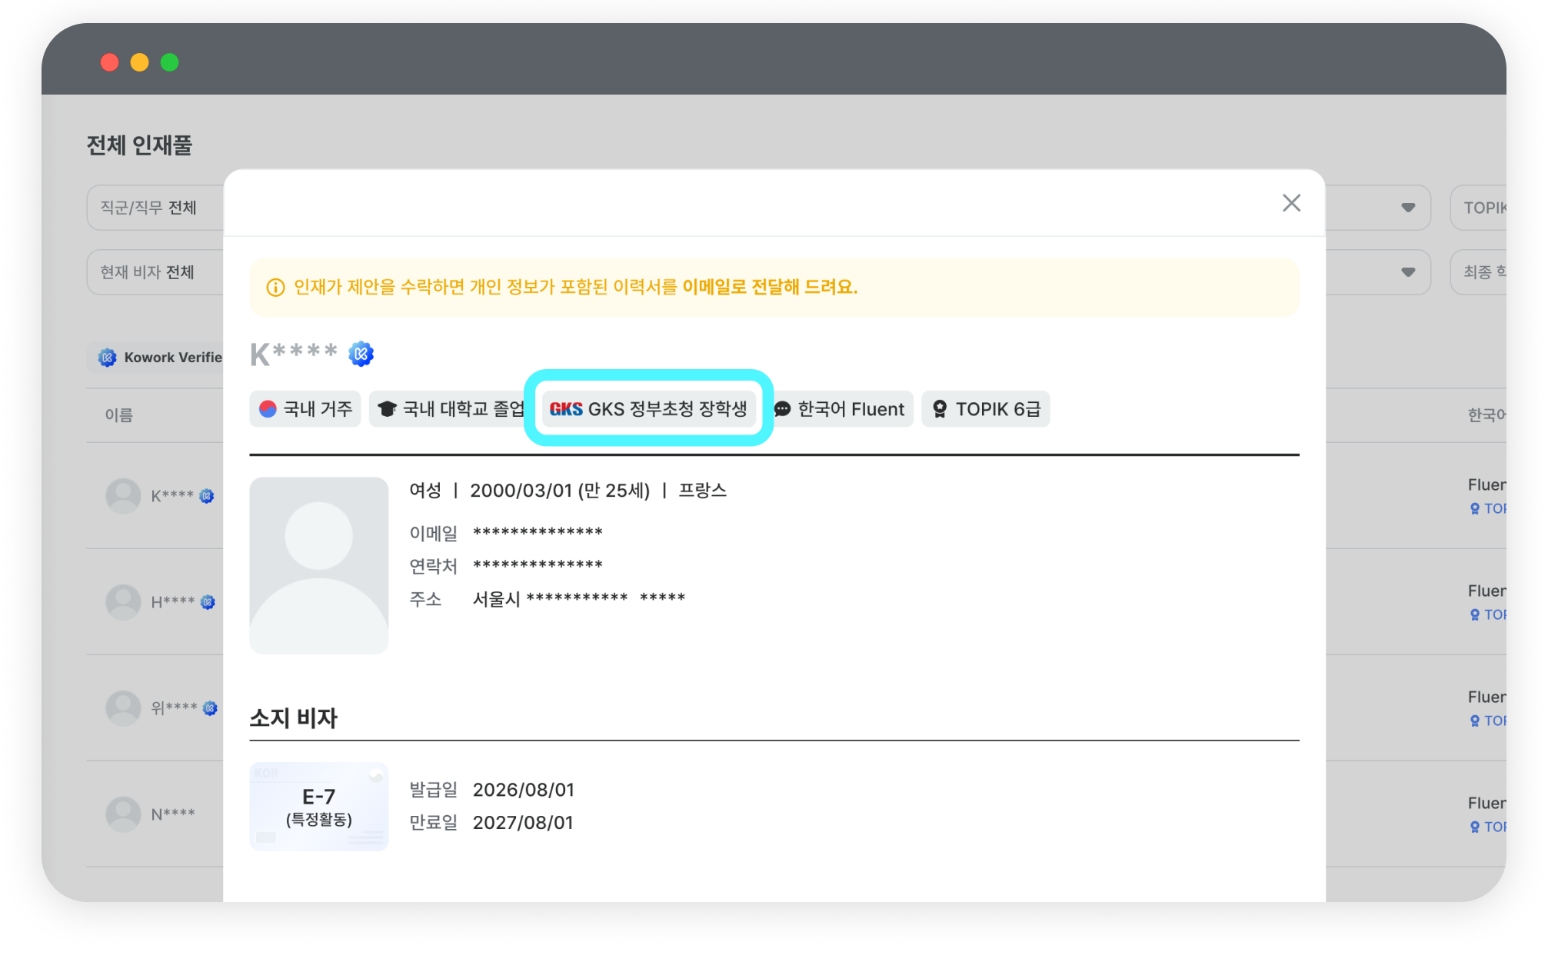Expand the lower filter dropdown arrow beside the 최종 filter

[x=1408, y=272]
